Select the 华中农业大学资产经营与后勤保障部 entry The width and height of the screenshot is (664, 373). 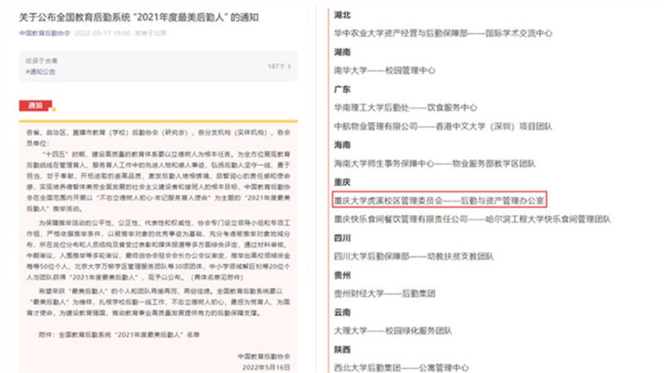[x=443, y=33]
